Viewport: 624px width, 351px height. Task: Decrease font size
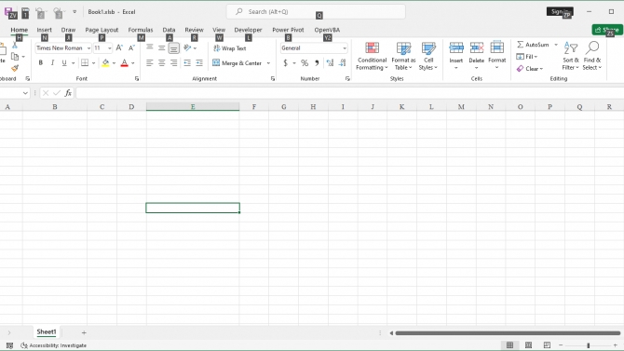[131, 48]
